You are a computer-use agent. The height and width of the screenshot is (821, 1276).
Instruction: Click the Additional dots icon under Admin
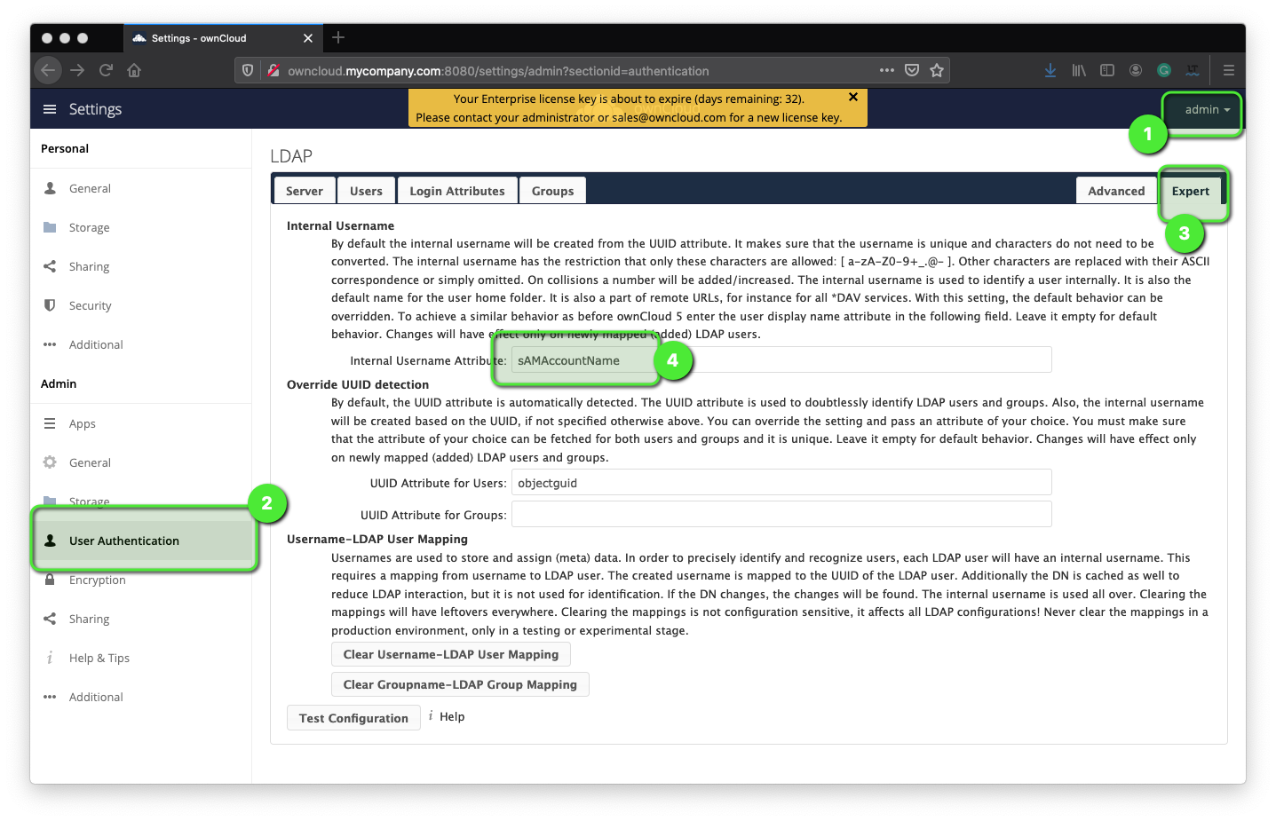tap(50, 697)
